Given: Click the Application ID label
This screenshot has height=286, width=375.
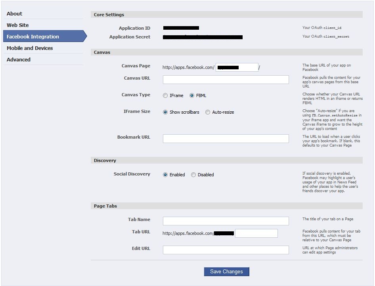Looking at the screenshot, I should (x=135, y=28).
